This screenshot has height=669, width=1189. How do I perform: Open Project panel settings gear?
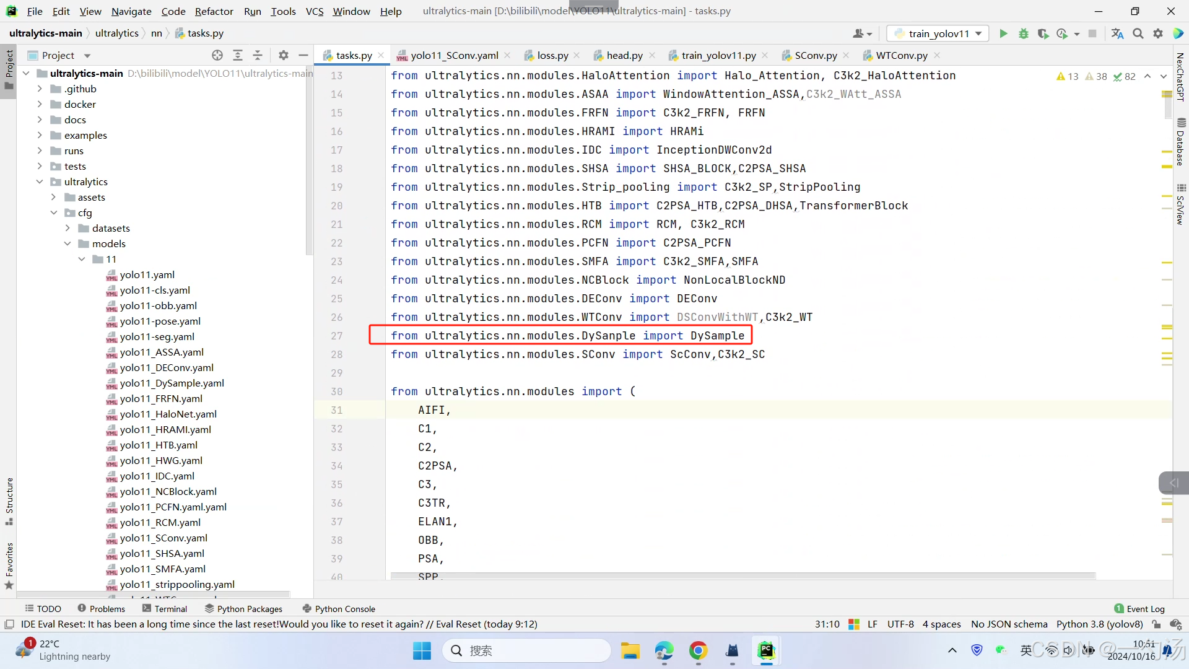tap(284, 55)
